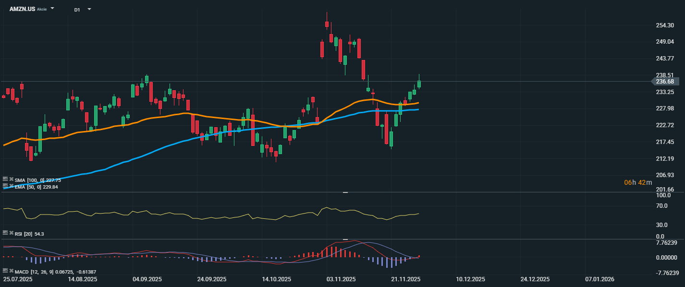The image size is (685, 287).
Task: Open settings icon for RSI indicator
Action: click(5, 233)
